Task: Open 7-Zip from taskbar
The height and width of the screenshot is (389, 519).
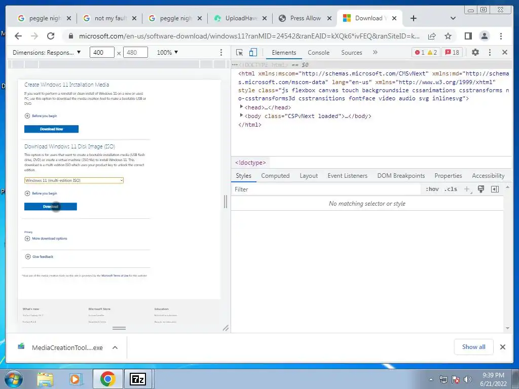Action: [x=138, y=379]
